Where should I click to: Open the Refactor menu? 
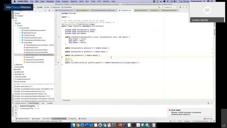pyautogui.click(x=74, y=1)
